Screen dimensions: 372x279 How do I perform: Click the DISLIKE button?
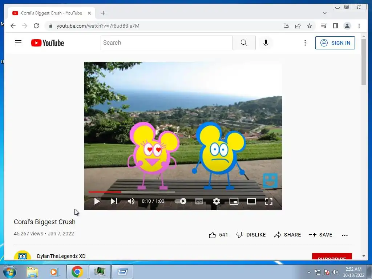pyautogui.click(x=251, y=235)
